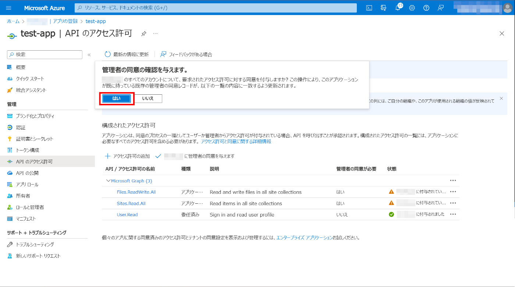Open the directories and subscriptions filter icon
Image resolution: width=515 pixels, height=287 pixels.
pyautogui.click(x=384, y=8)
